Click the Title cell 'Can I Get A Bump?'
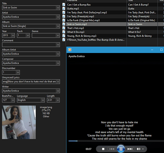The width and height of the screenshot is (164, 153). coord(138,5)
